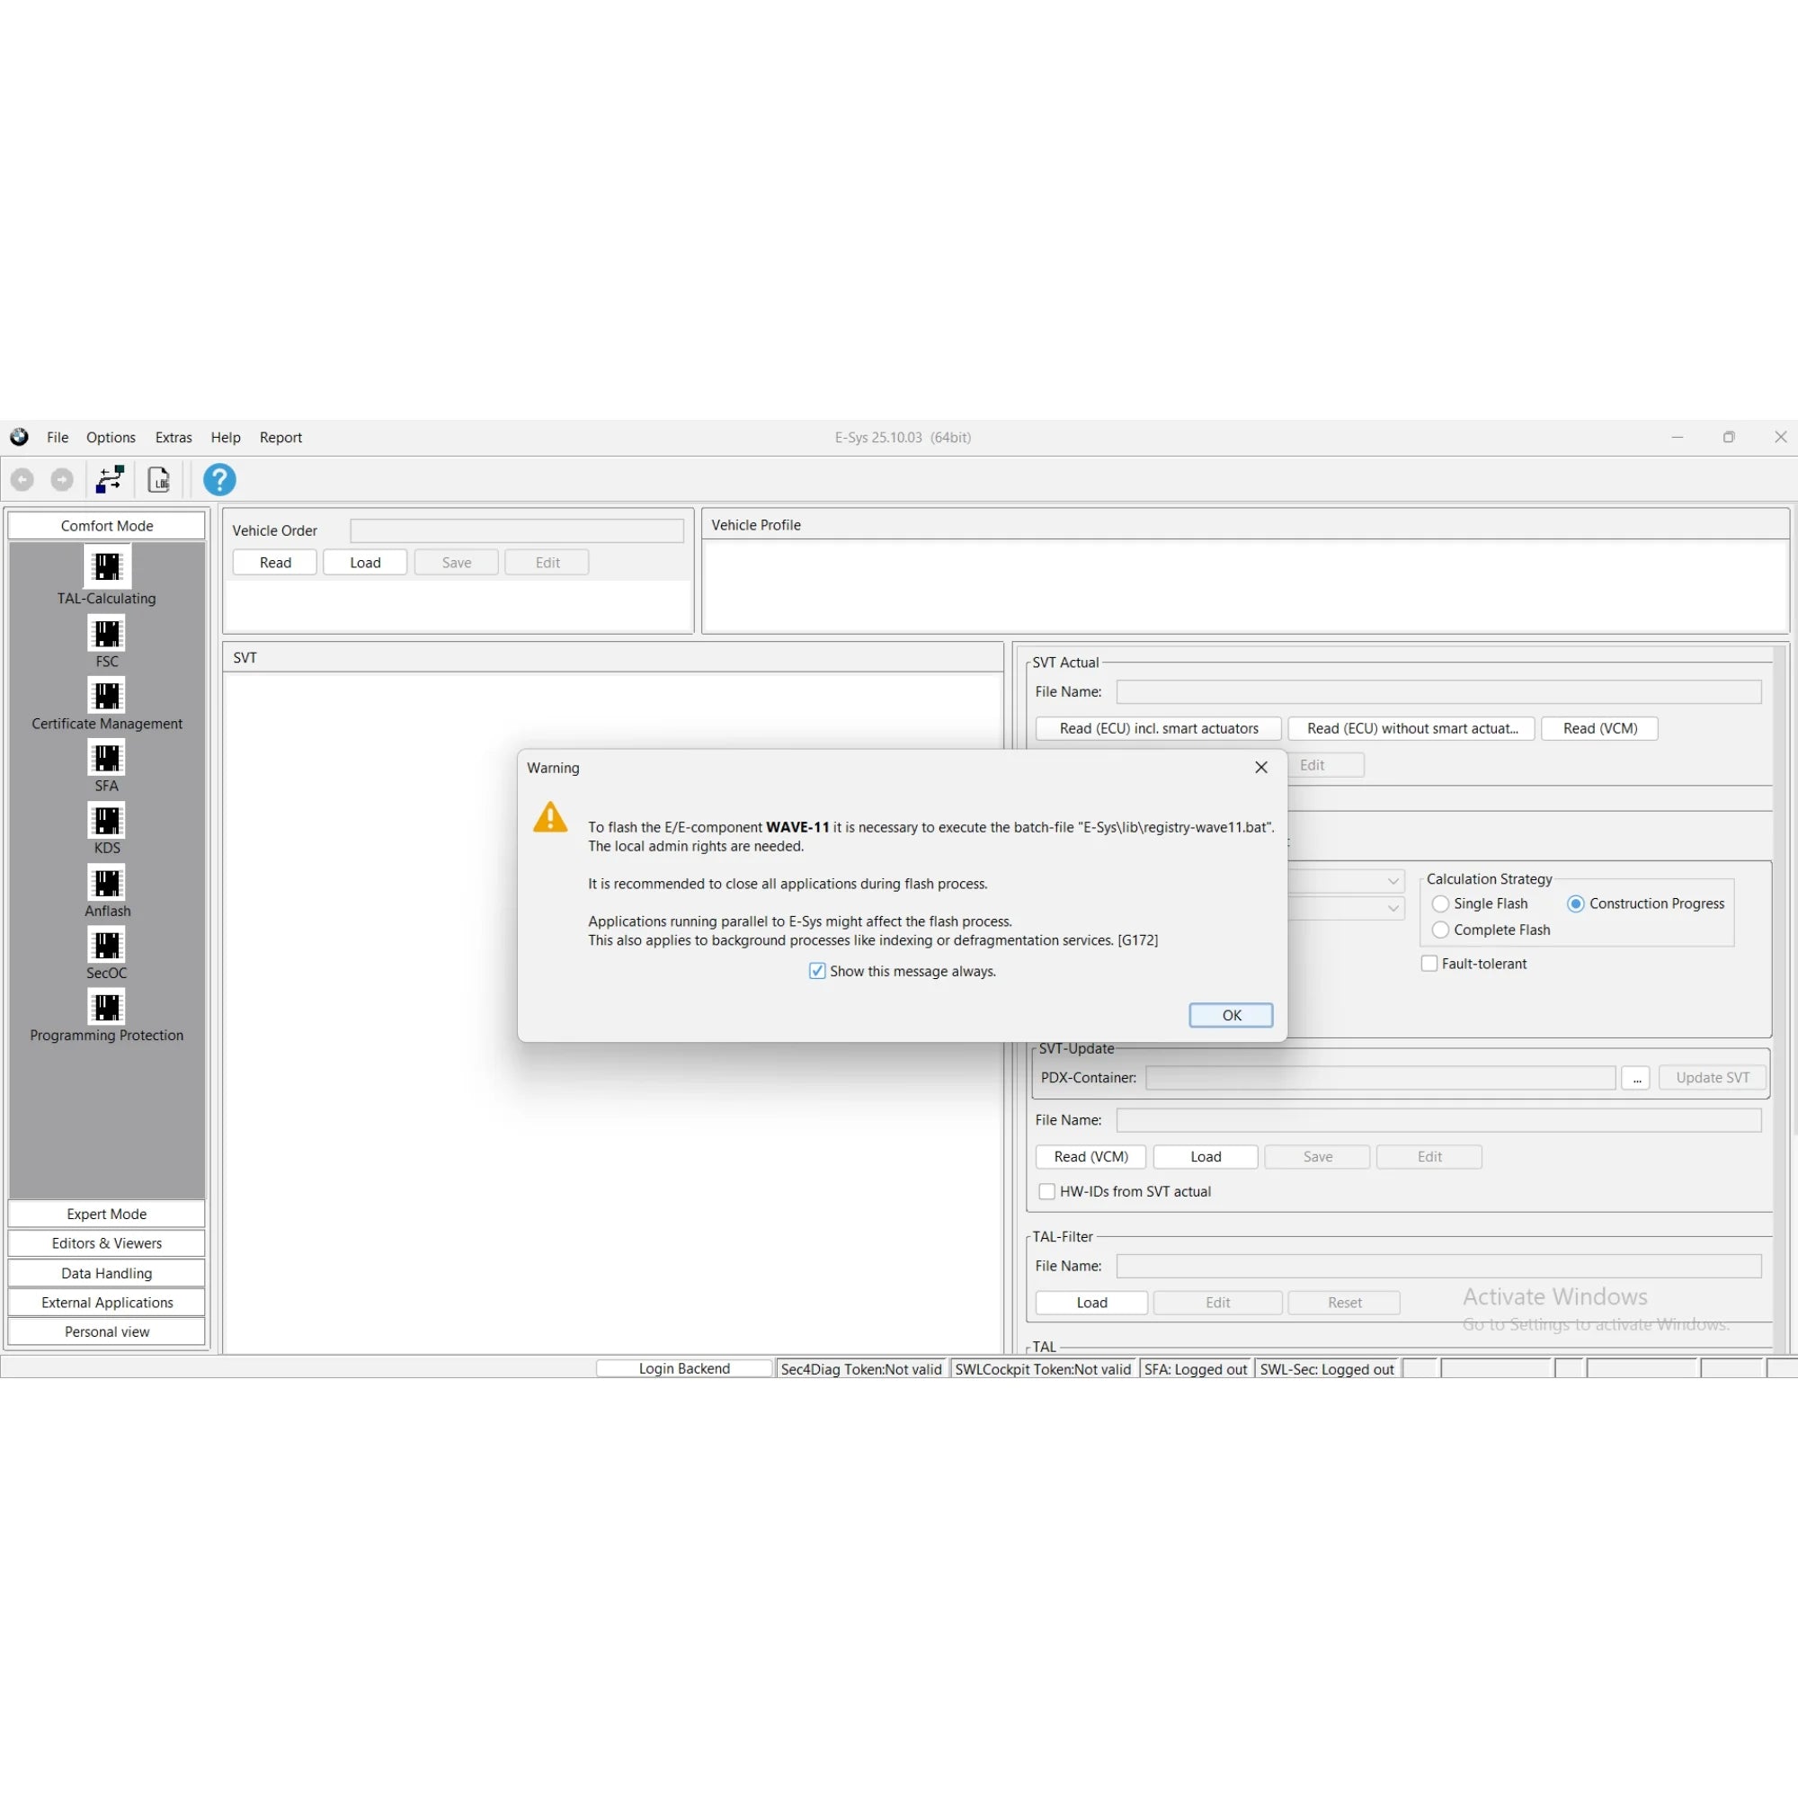
Task: Close the Warning dialog with X
Action: click(1261, 767)
